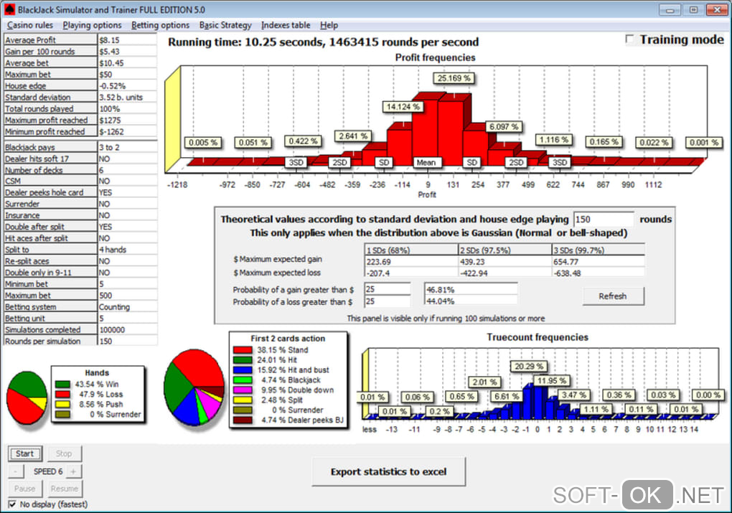The width and height of the screenshot is (732, 513).
Task: Click the green Win legend swatch
Action: pos(62,384)
